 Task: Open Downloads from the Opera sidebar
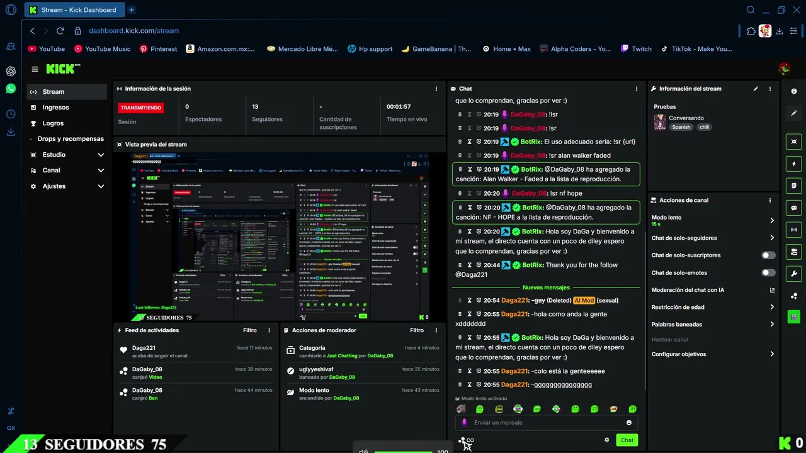11,131
